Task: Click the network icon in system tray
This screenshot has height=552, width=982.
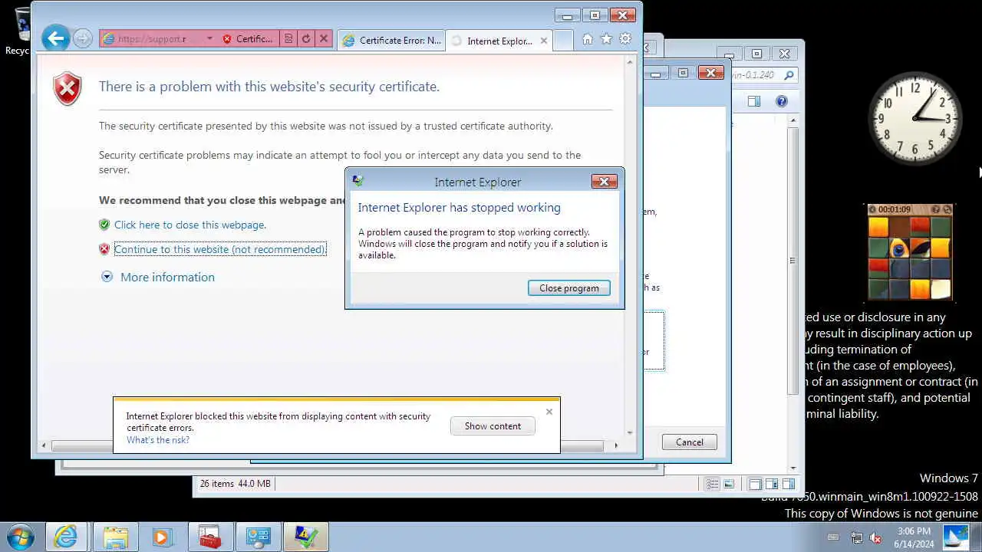Action: click(857, 537)
